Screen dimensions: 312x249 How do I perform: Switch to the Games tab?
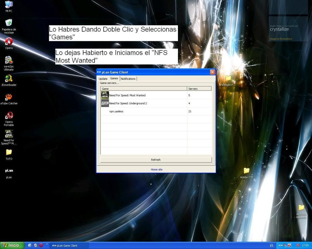114,78
